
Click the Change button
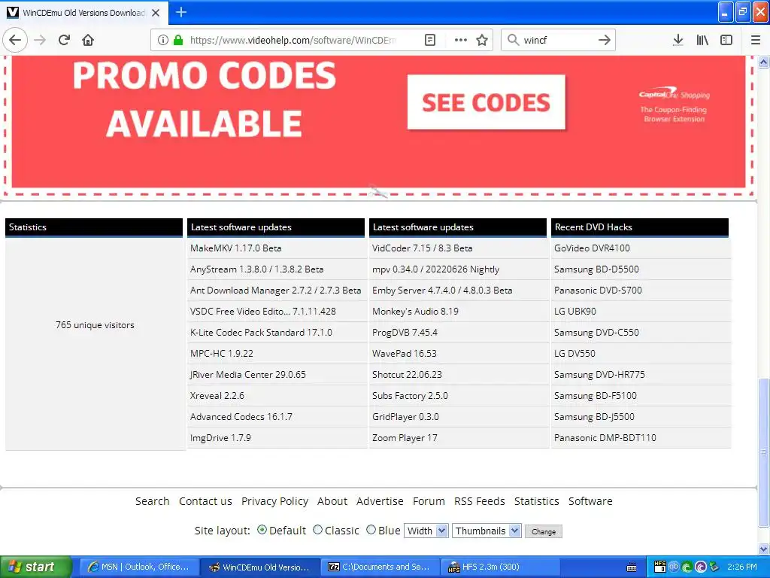(544, 531)
